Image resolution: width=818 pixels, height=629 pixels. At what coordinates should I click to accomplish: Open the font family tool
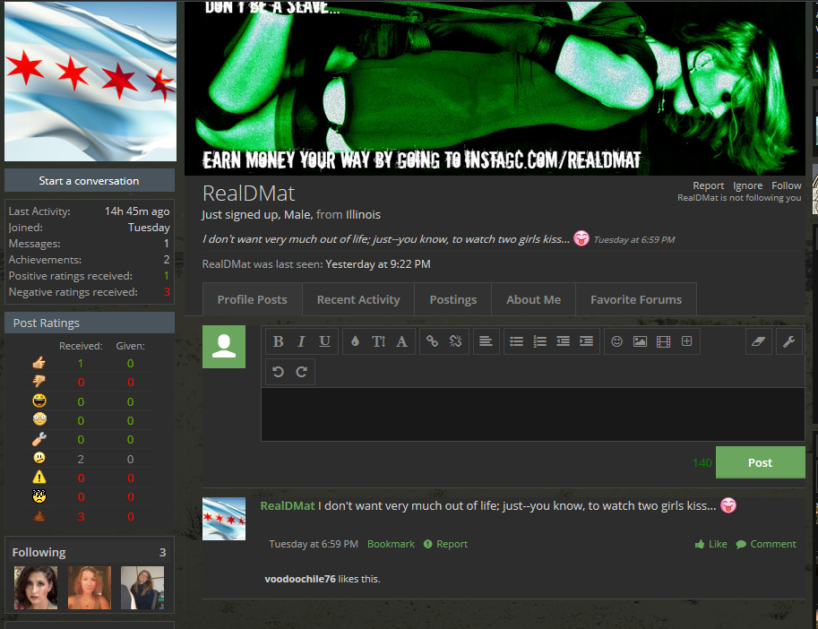click(x=401, y=341)
